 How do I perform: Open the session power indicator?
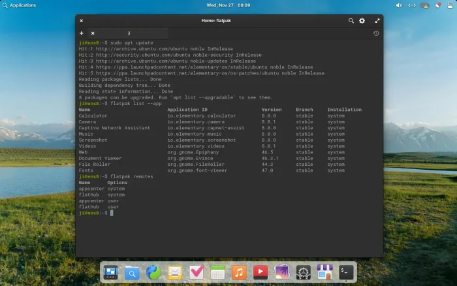450,5
